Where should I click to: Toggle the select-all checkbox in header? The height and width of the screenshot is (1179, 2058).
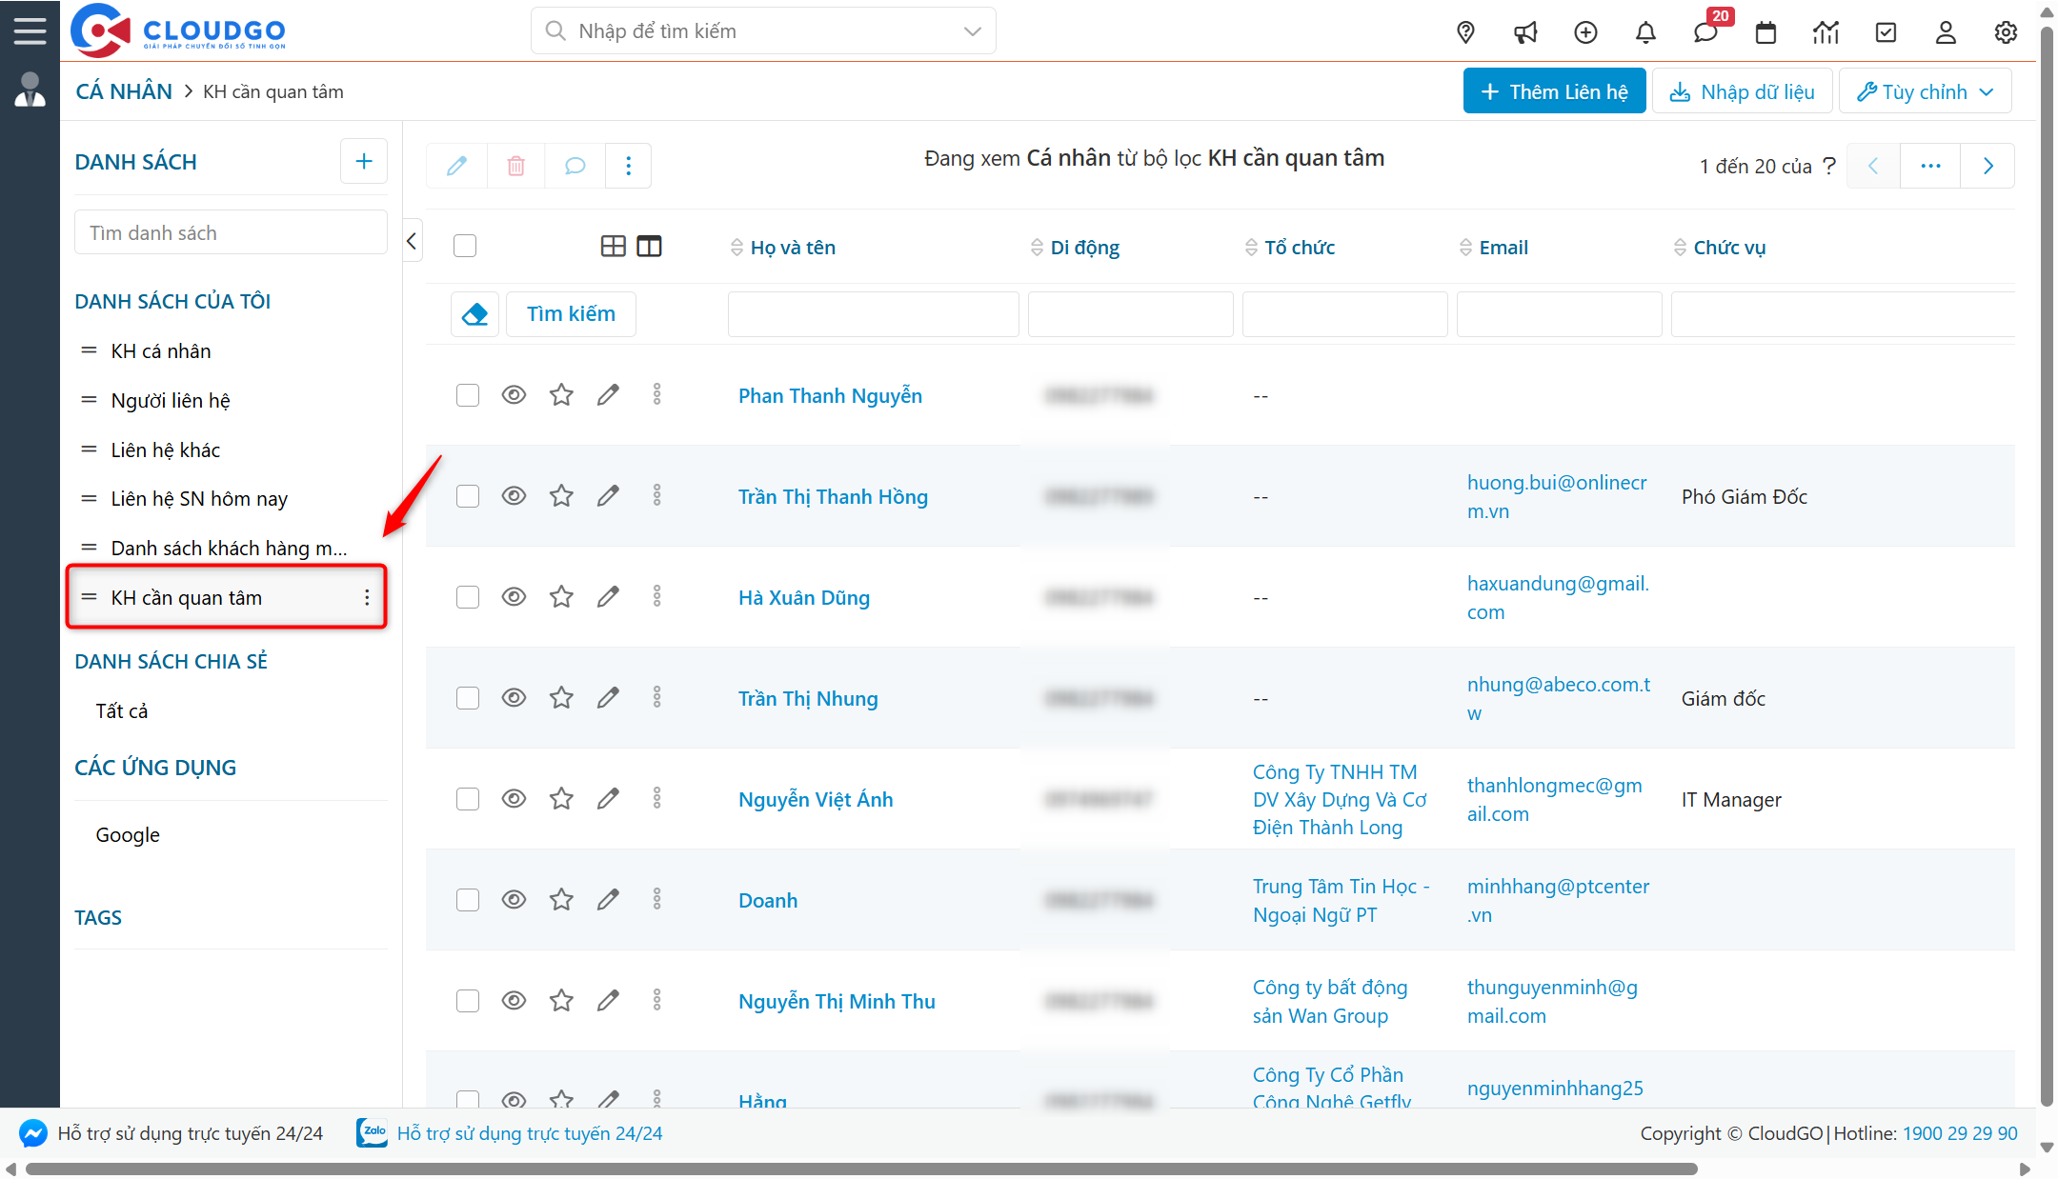pos(465,247)
